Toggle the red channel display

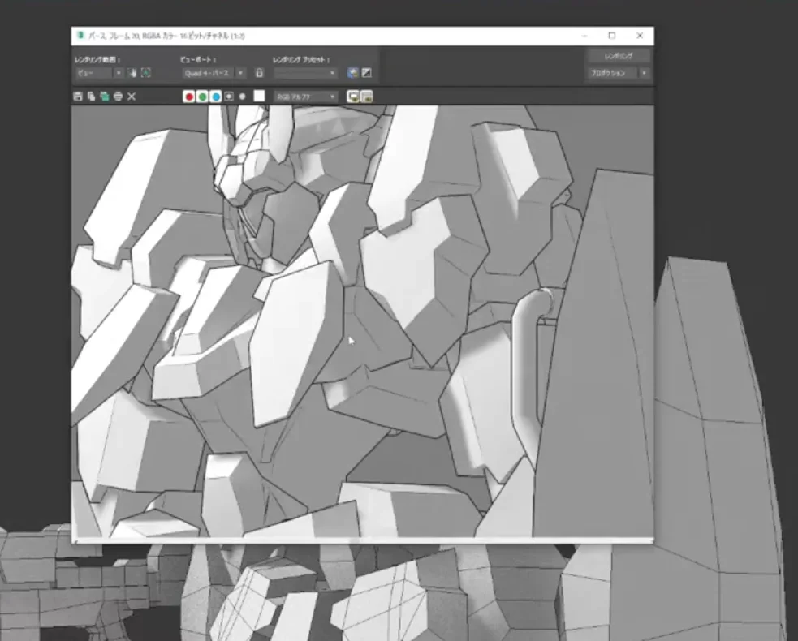pos(189,97)
